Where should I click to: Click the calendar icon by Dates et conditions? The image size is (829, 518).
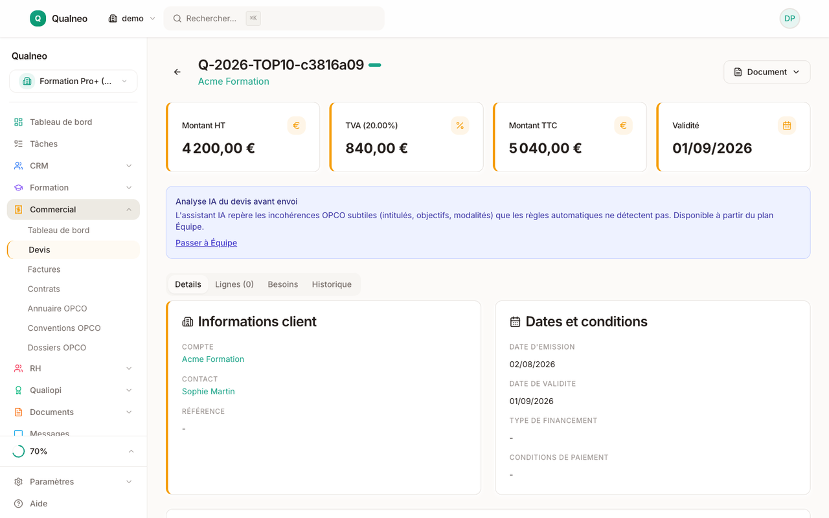pyautogui.click(x=516, y=322)
